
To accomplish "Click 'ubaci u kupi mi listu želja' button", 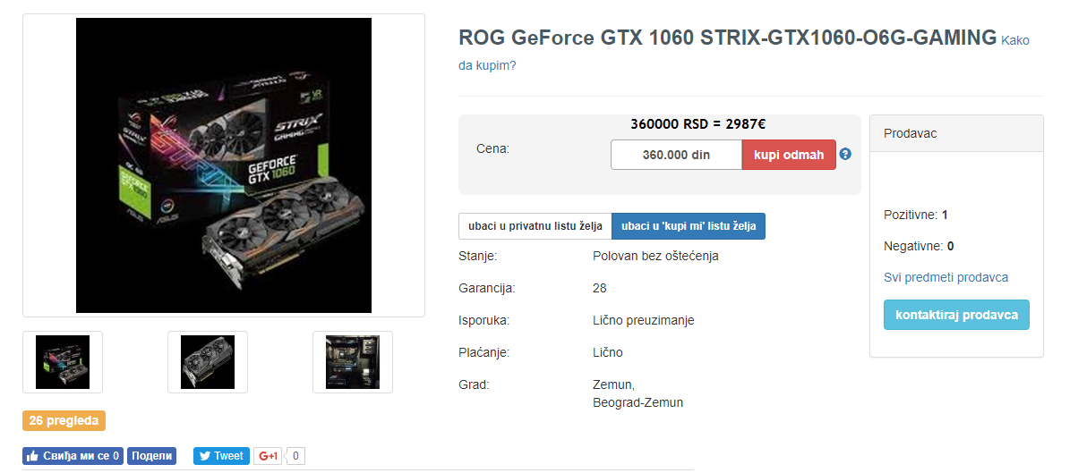I will point(689,226).
